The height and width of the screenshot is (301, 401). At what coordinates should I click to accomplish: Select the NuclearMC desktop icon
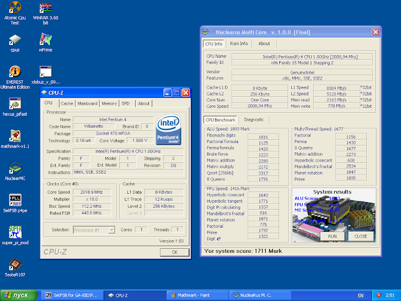click(15, 172)
